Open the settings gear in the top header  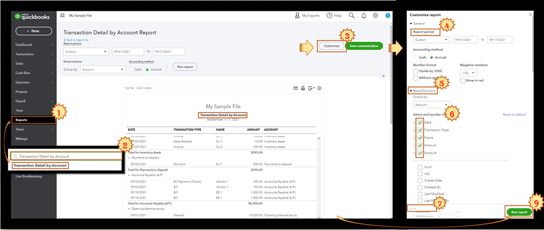tap(376, 16)
